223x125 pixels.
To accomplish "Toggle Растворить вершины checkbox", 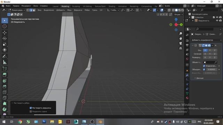I will point(31,108).
